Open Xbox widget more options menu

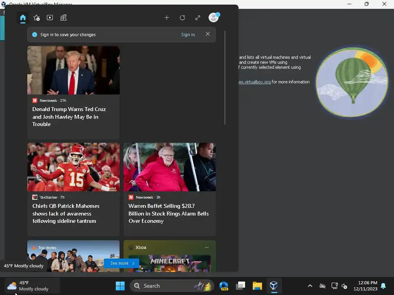coord(207,247)
